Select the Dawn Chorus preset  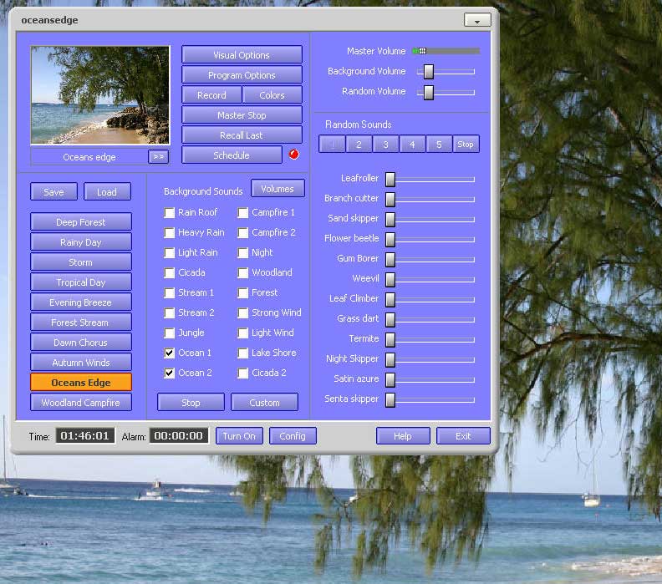coord(81,343)
